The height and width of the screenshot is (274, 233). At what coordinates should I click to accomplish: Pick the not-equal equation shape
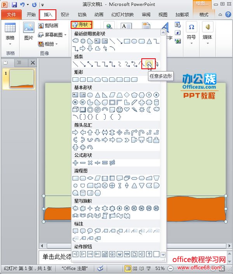[112, 163]
